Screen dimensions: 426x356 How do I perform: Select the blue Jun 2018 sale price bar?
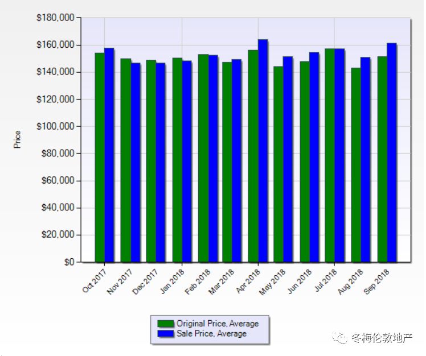coord(314,157)
